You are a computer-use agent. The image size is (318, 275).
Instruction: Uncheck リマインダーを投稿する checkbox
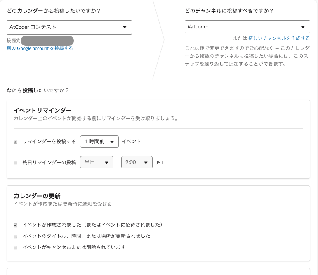coord(15,142)
